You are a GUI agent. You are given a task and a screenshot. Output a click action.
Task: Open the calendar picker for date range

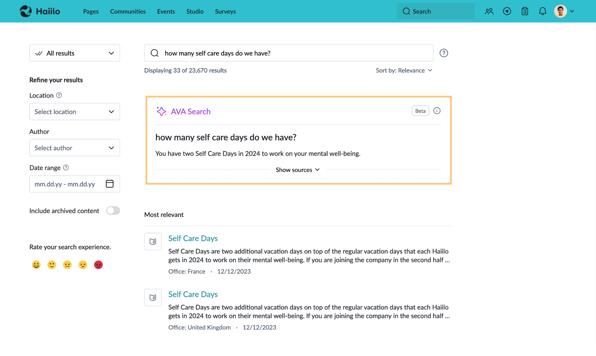109,184
